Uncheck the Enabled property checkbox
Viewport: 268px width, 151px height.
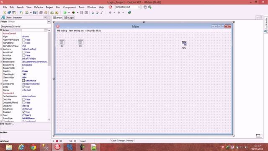[23, 112]
